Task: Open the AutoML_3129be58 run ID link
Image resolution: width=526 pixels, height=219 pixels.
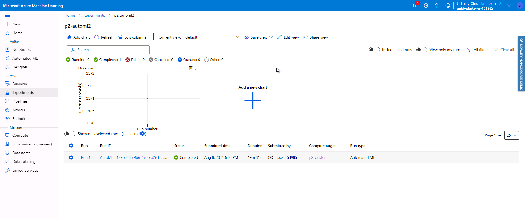Action: (134, 157)
